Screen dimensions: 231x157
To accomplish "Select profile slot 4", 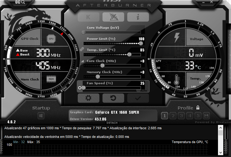I will (x=190, y=116).
